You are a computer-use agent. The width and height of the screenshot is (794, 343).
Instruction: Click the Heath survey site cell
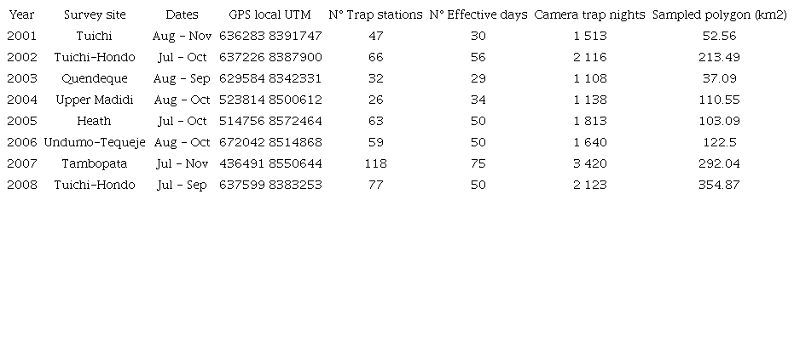pos(94,121)
